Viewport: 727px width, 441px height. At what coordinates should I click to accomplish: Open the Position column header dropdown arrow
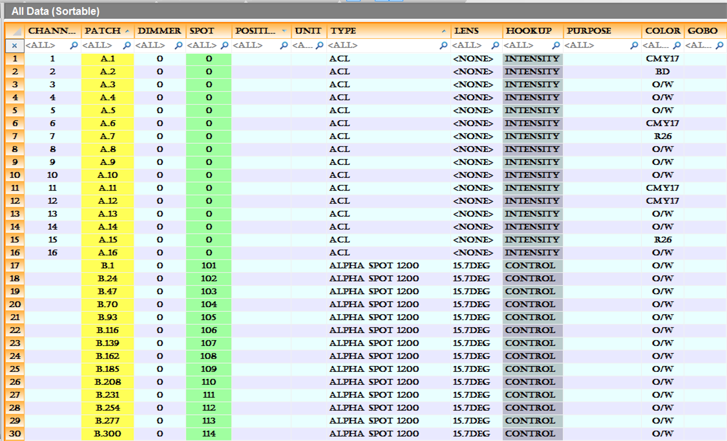[284, 31]
